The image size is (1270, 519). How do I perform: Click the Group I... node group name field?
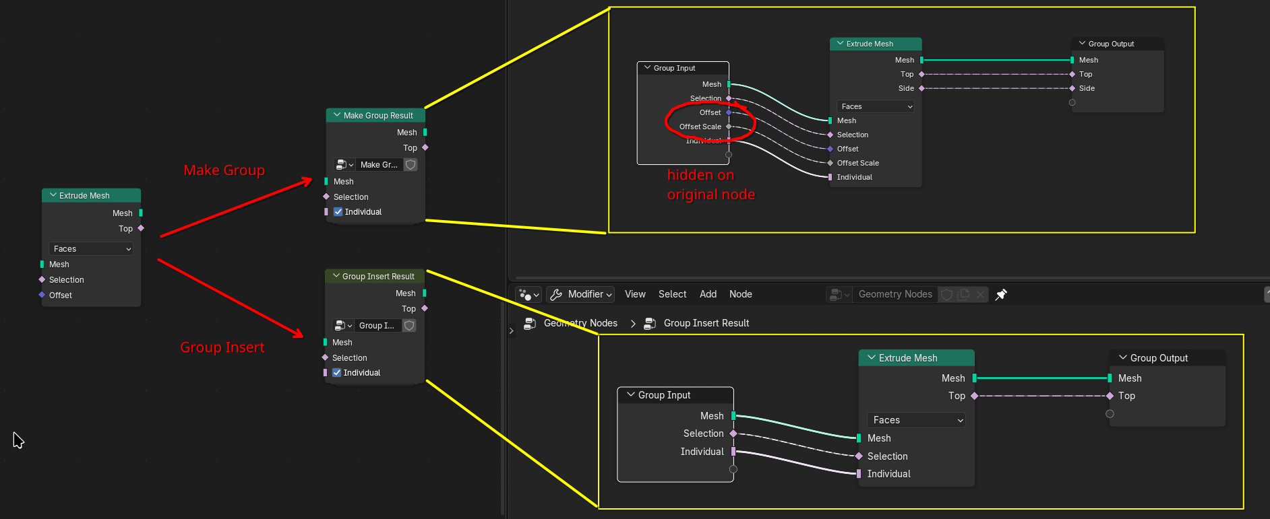pyautogui.click(x=377, y=325)
